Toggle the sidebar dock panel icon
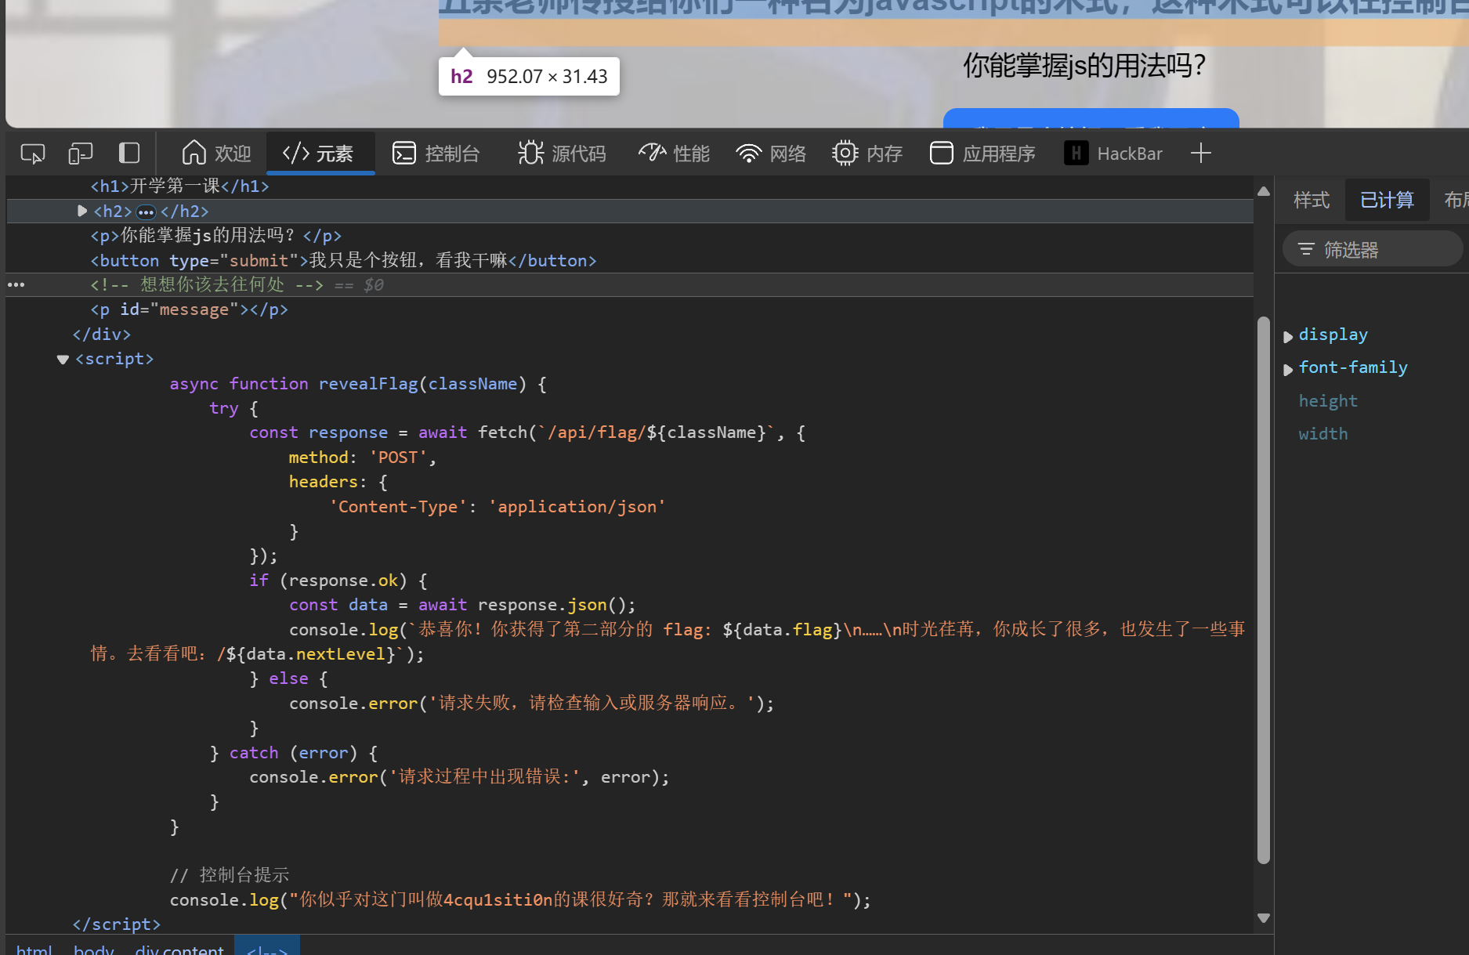 pos(128,154)
